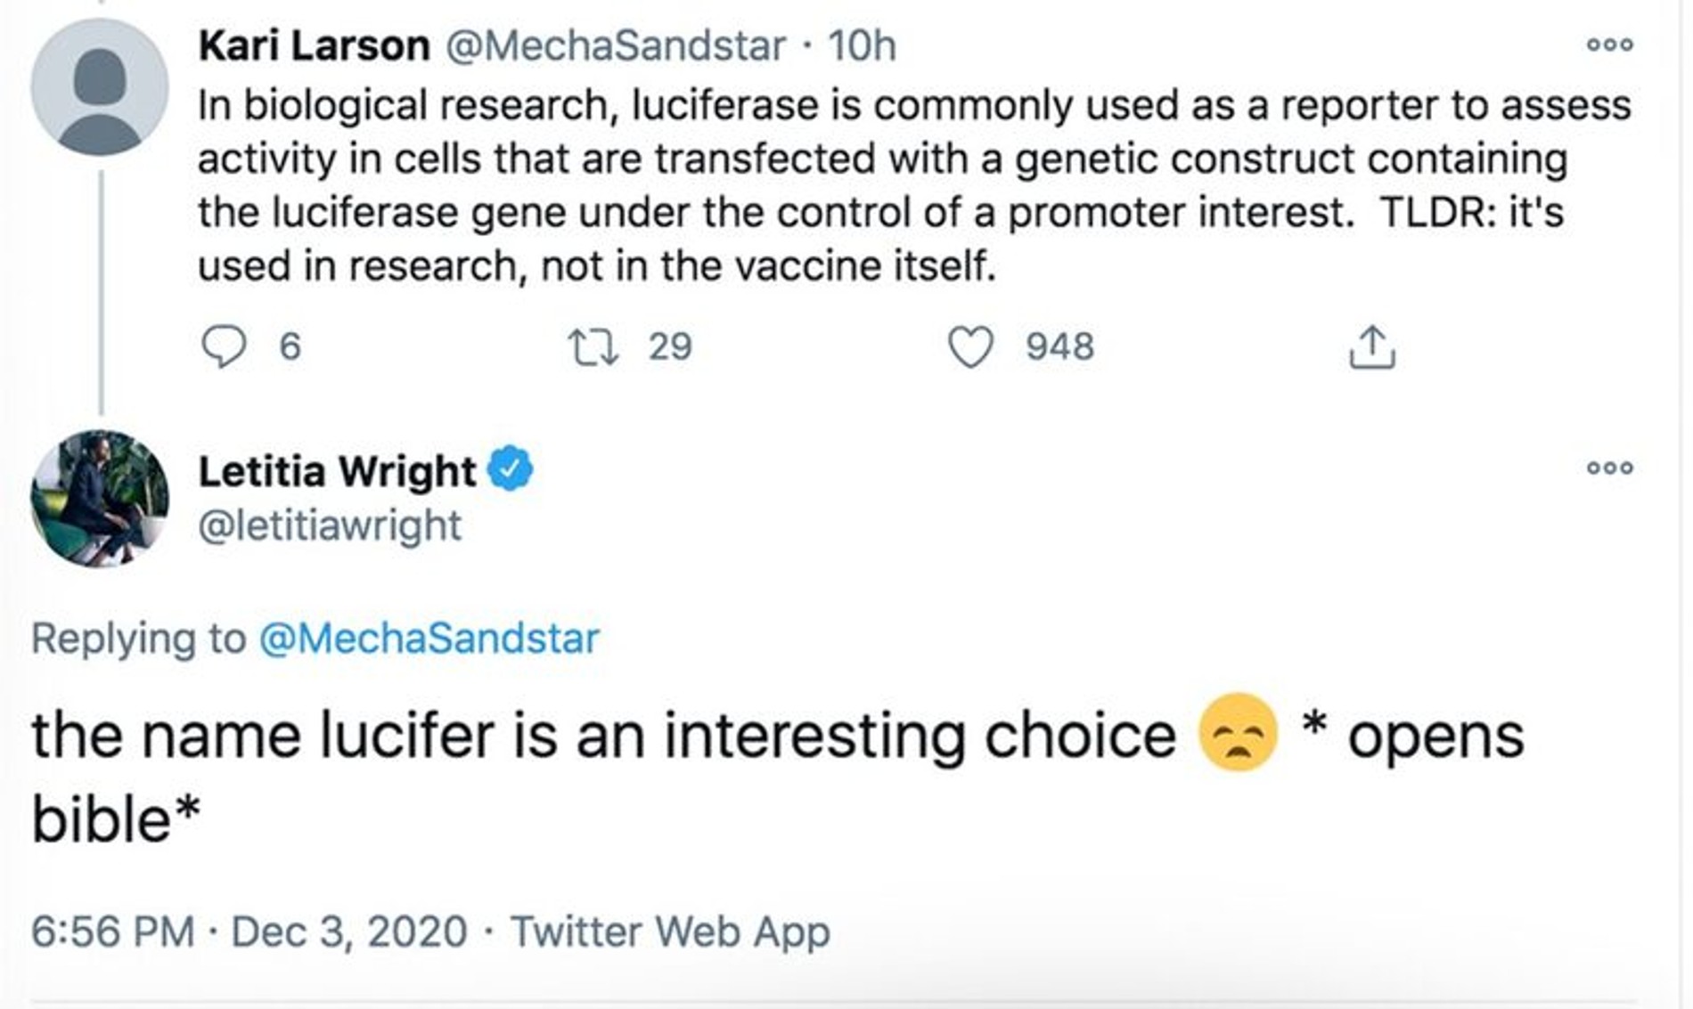The height and width of the screenshot is (1009, 1693).
Task: Open Kari Larson's tweet text about luciferase
Action: 891,185
